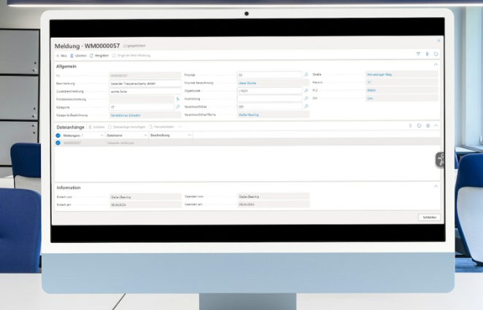Deselect the WM0000057 attachment row checkbox
The image size is (483, 310).
pos(58,143)
